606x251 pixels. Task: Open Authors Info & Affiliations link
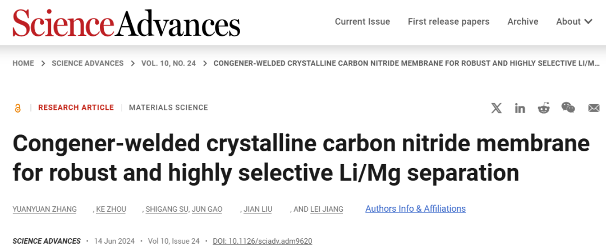coord(415,209)
